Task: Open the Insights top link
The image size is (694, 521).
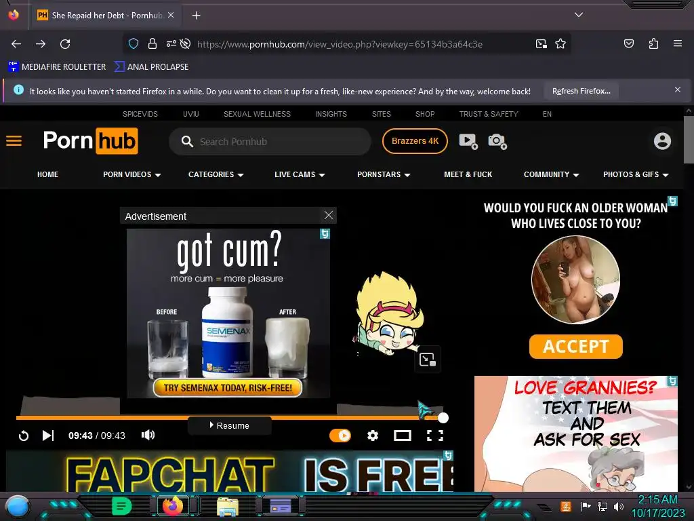Action: [331, 114]
